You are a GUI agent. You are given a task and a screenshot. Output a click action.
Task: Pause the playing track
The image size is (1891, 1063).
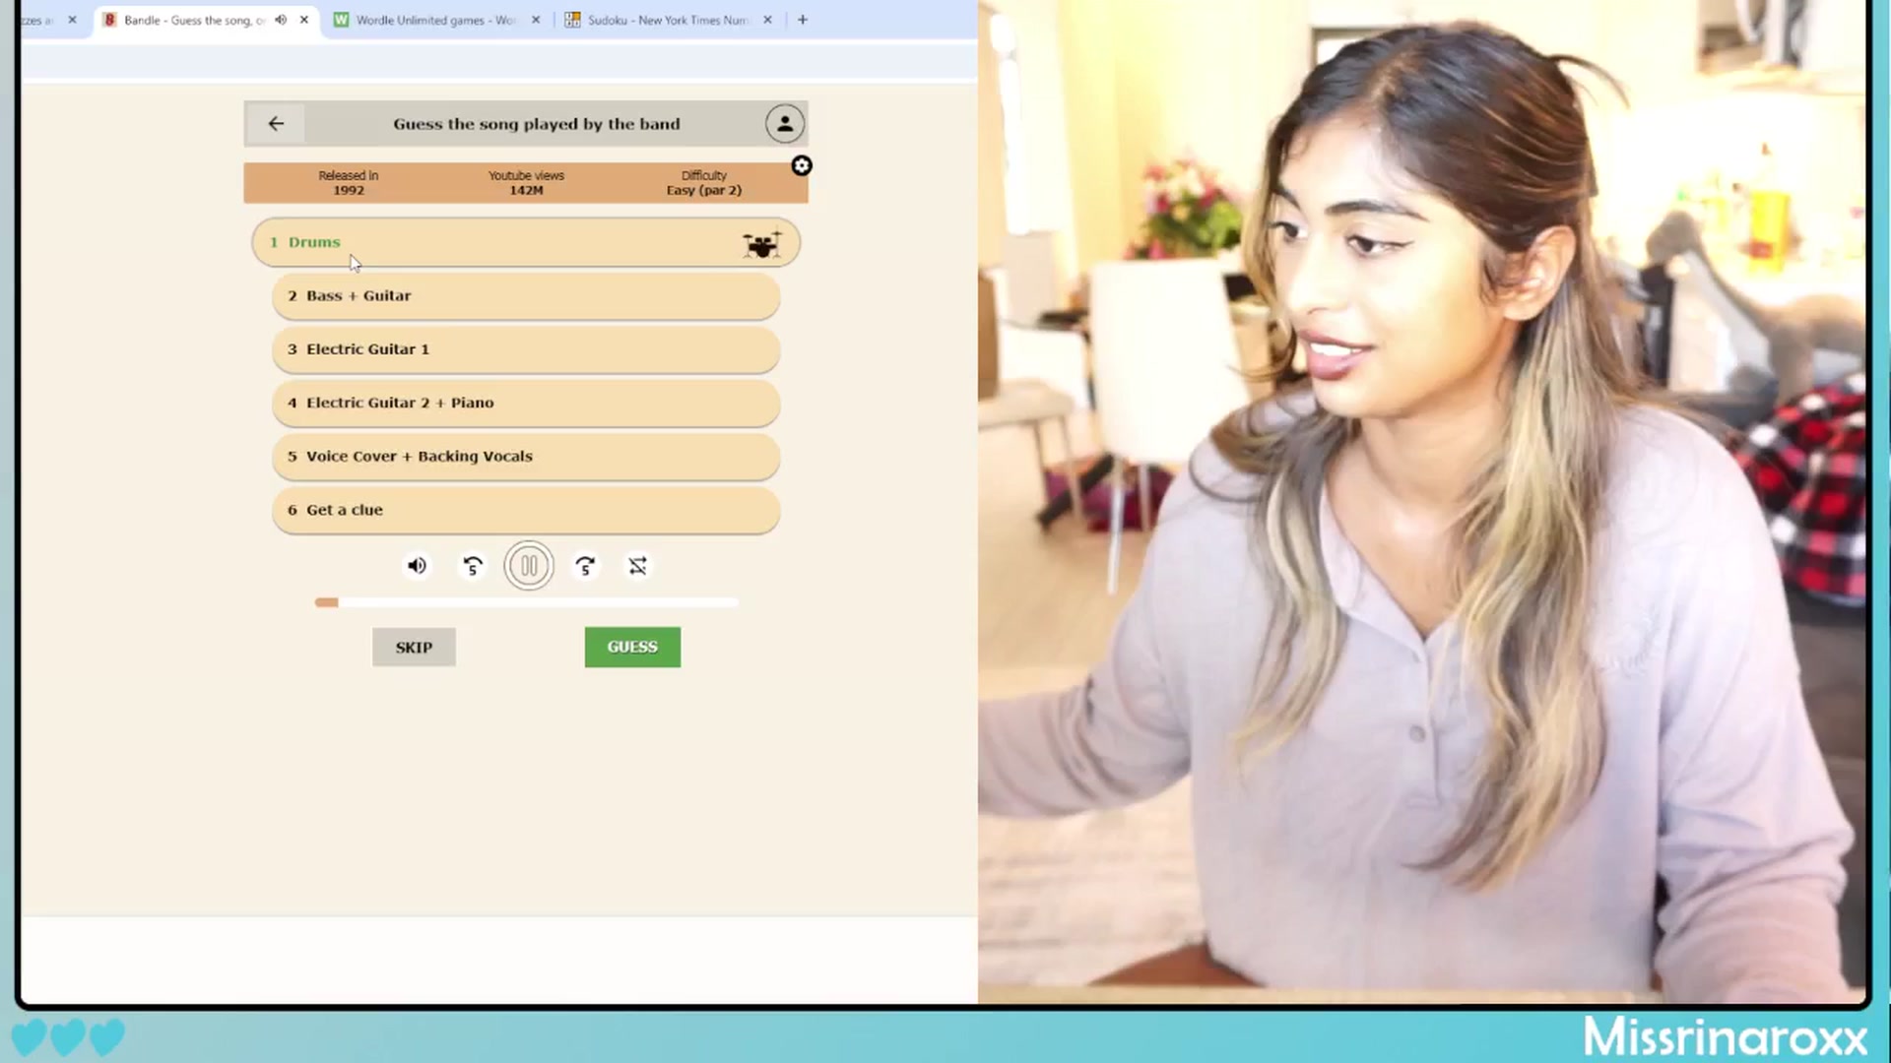[529, 566]
